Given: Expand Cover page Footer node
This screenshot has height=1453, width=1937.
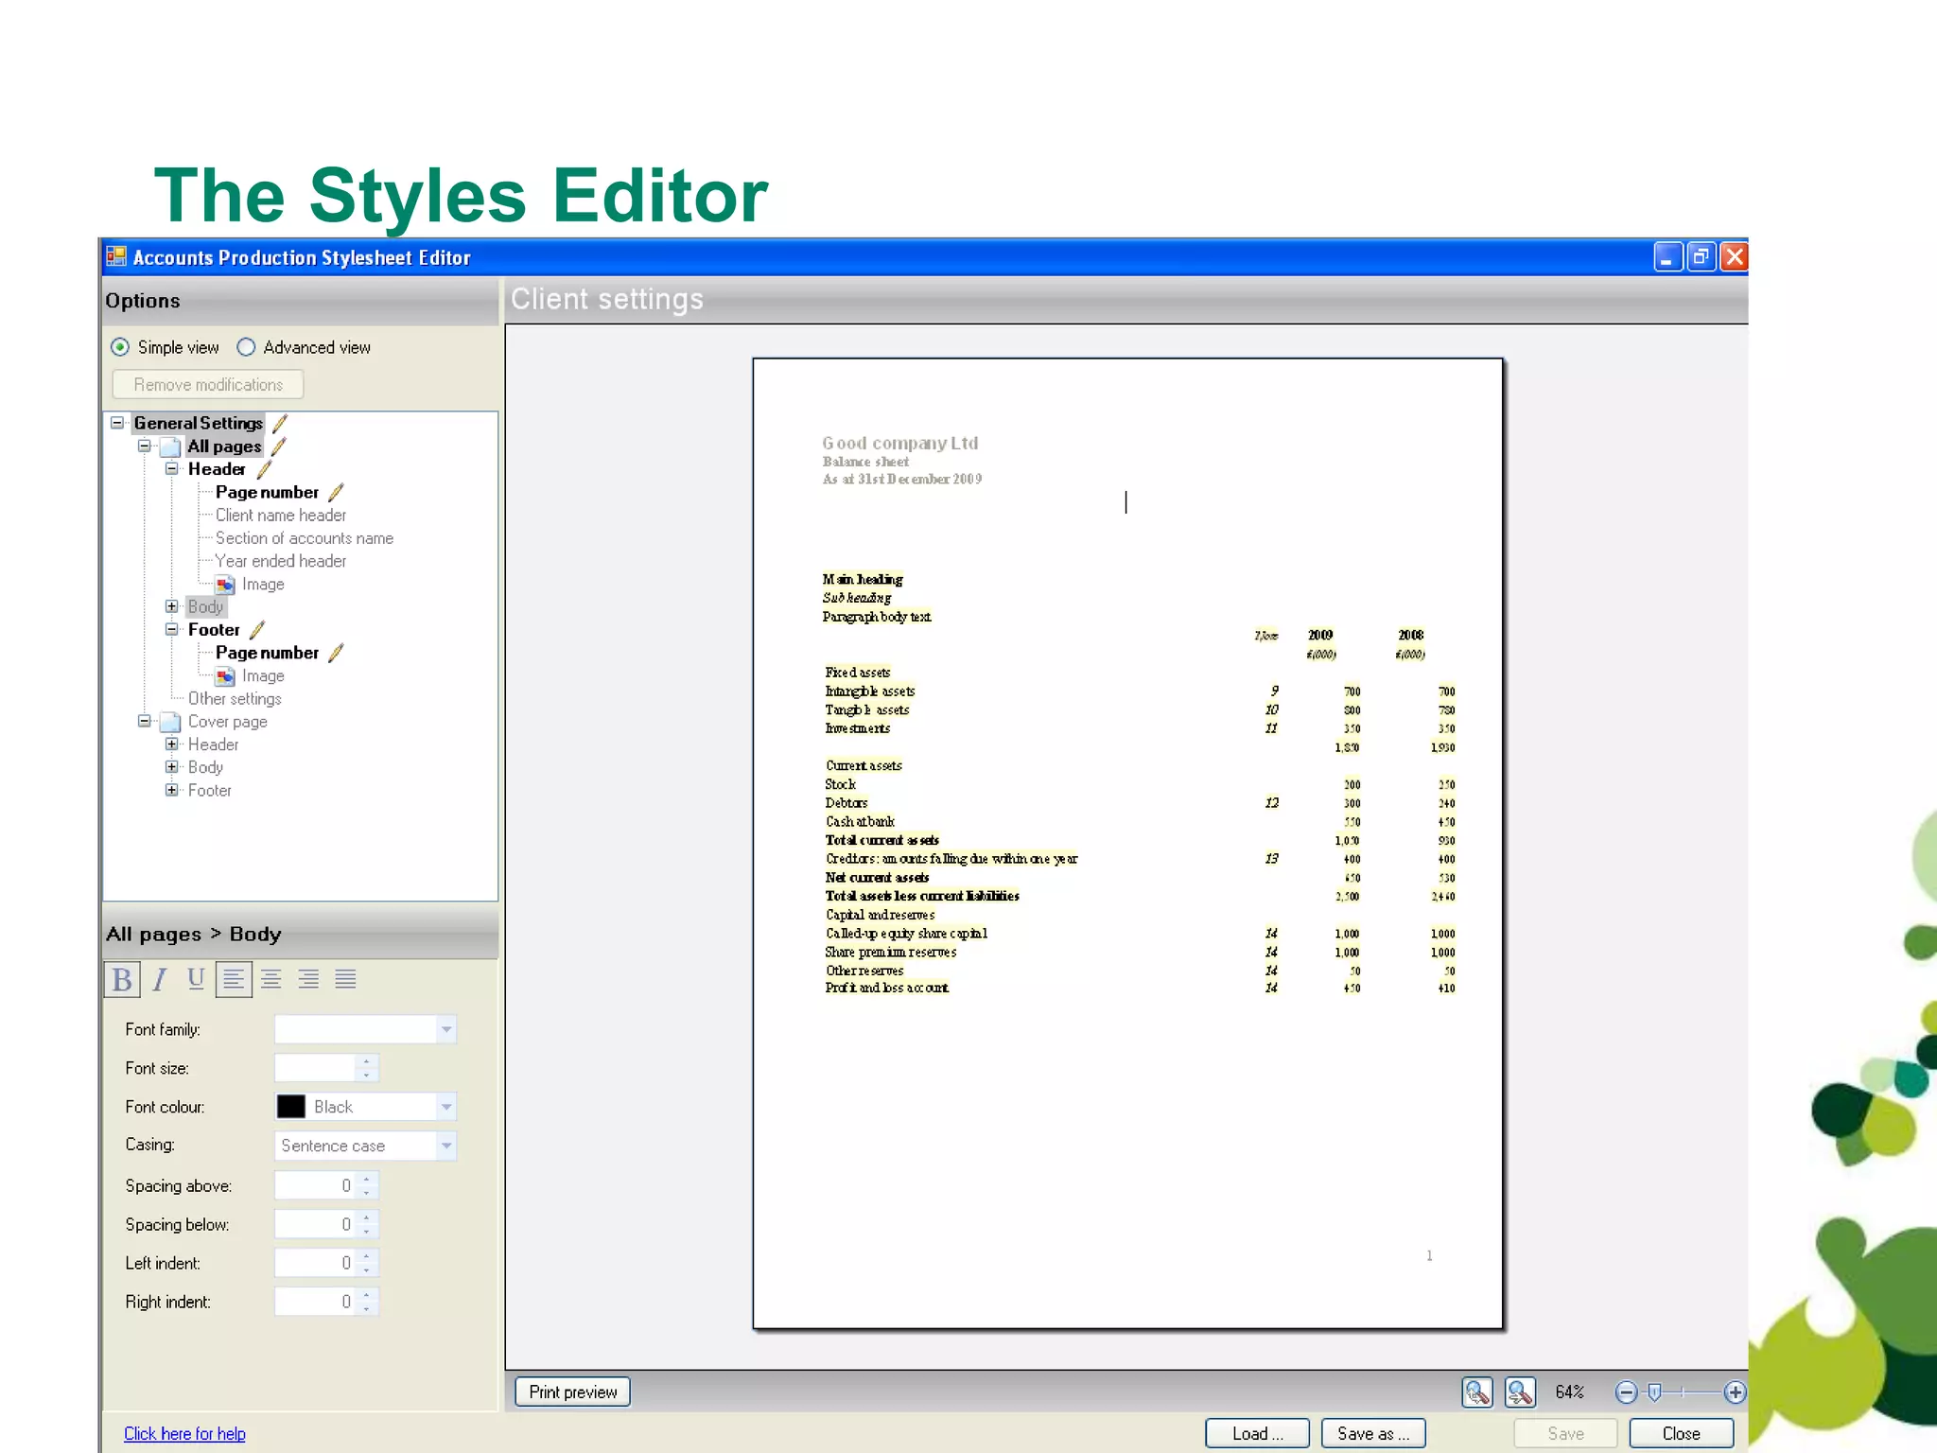Looking at the screenshot, I should [x=172, y=790].
